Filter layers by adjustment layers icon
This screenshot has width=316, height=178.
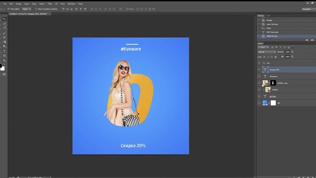click(x=276, y=47)
